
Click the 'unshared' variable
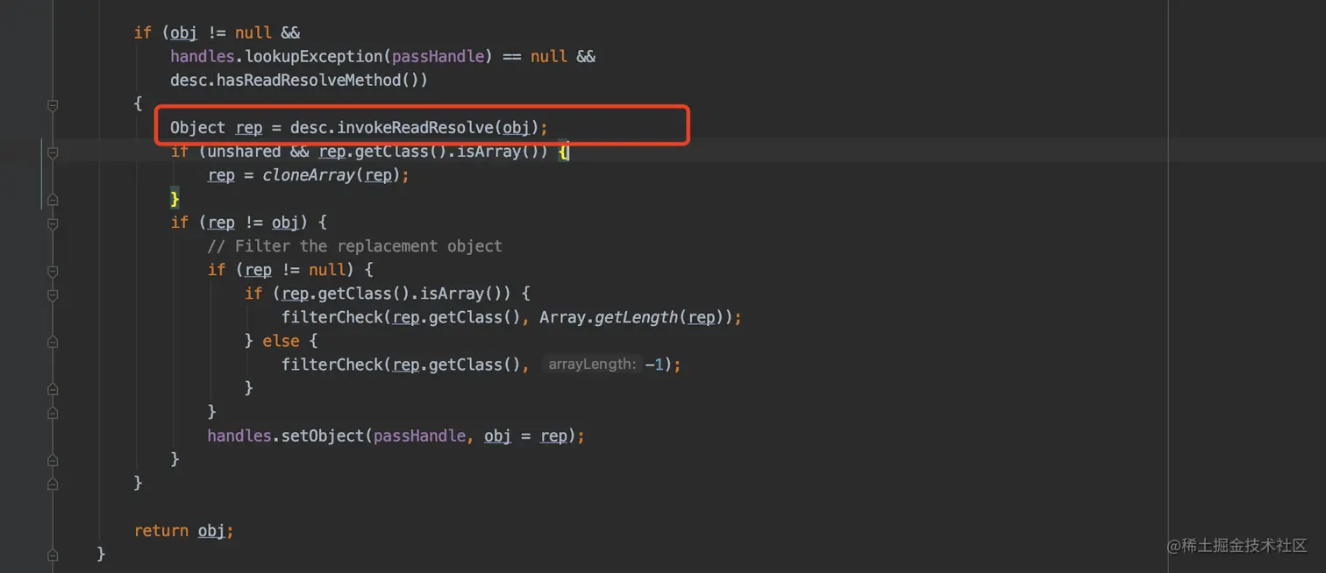coord(244,152)
